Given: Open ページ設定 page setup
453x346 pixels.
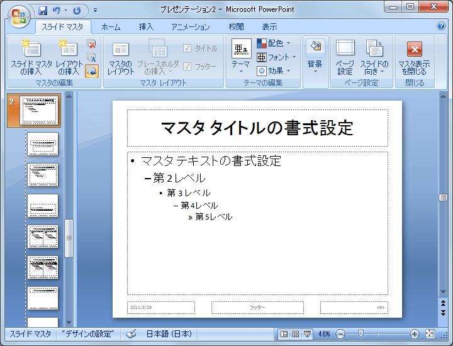Looking at the screenshot, I should 345,58.
